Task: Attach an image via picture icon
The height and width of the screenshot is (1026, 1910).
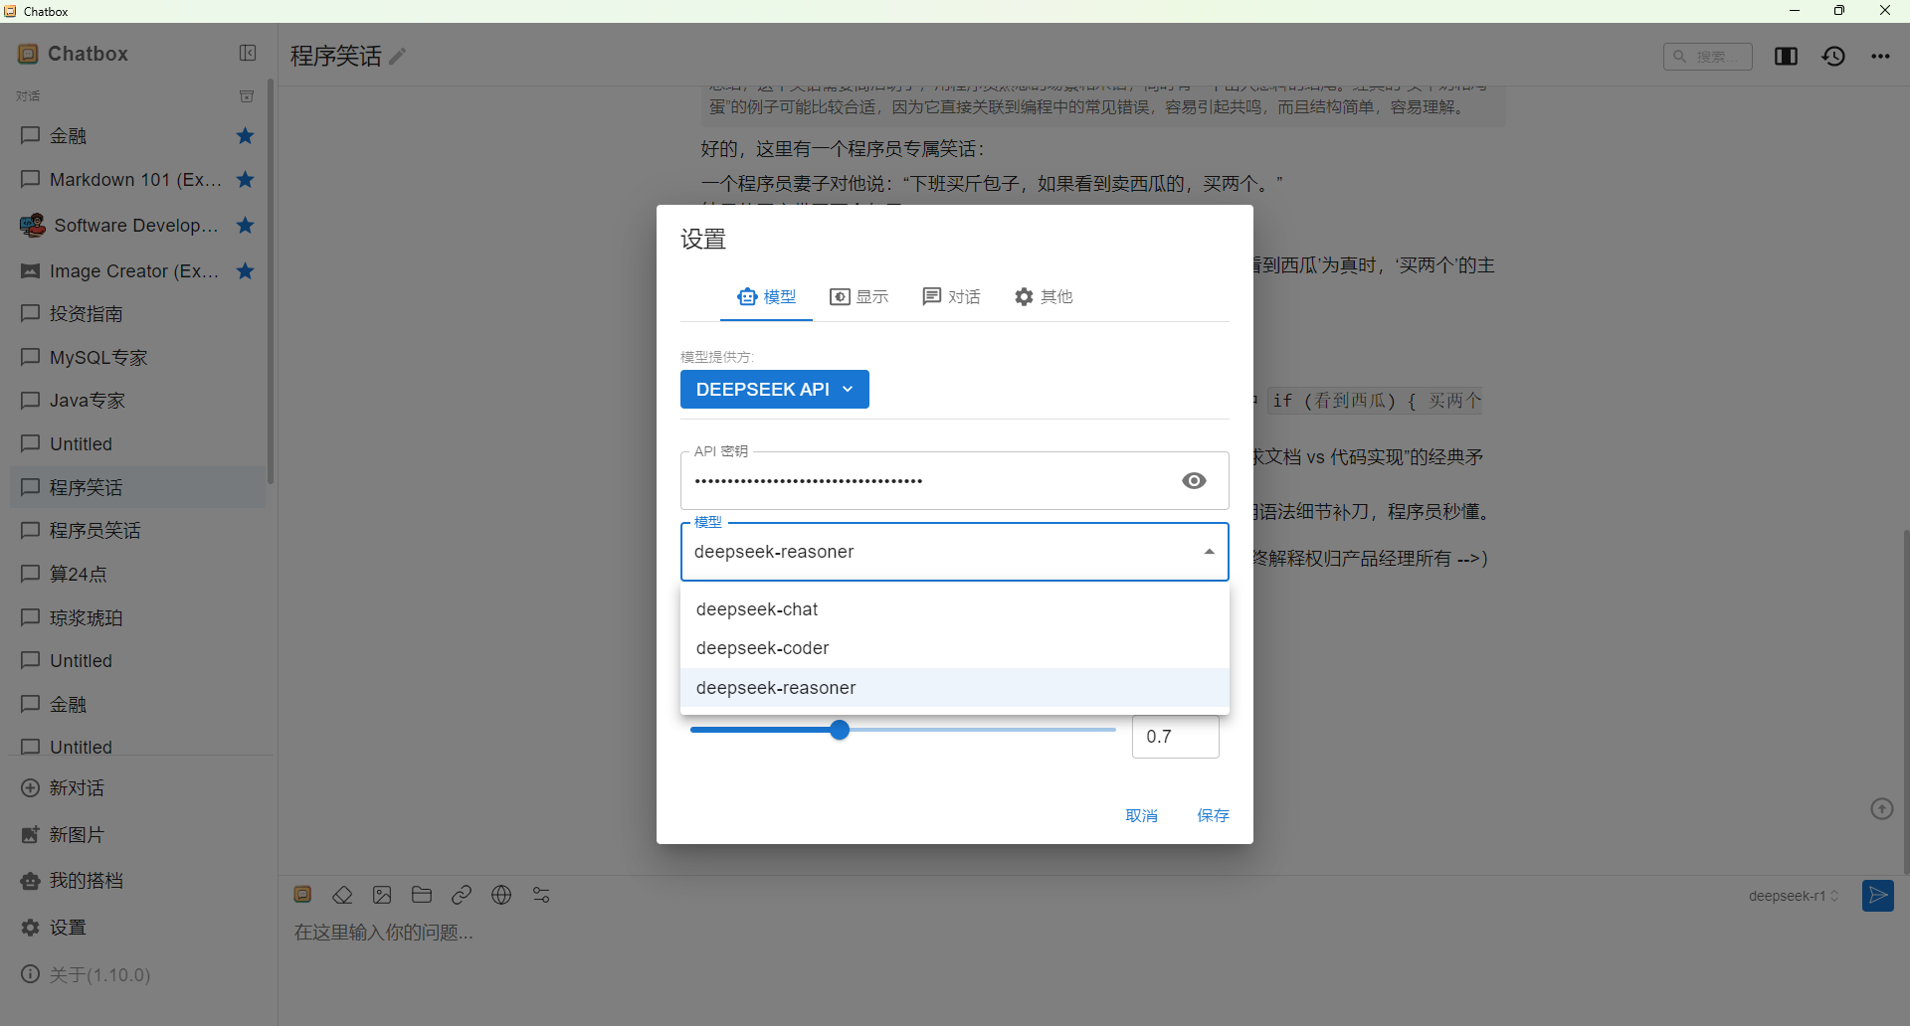Action: coord(382,896)
